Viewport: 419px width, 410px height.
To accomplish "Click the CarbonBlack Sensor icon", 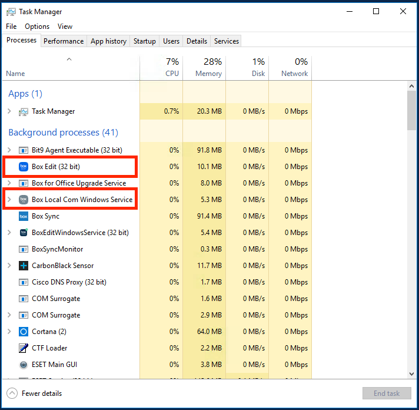I will click(24, 266).
